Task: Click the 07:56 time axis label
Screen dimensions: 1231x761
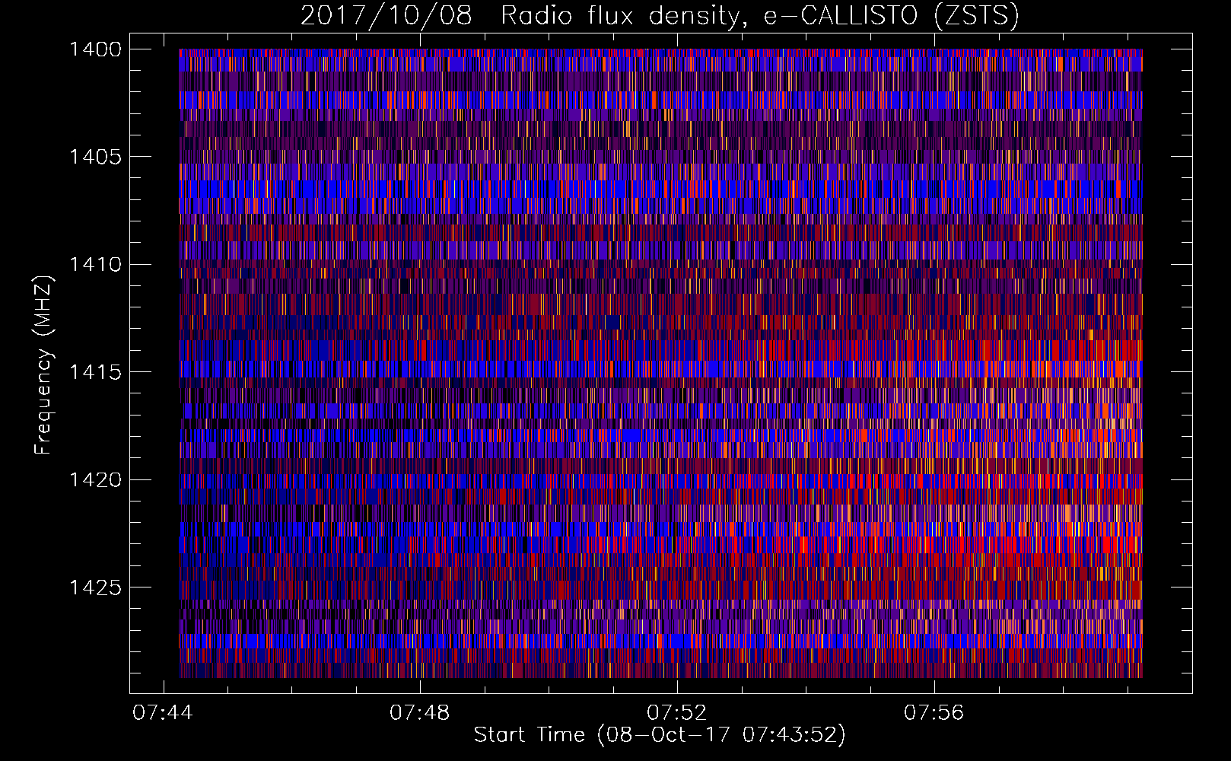Action: point(934,713)
